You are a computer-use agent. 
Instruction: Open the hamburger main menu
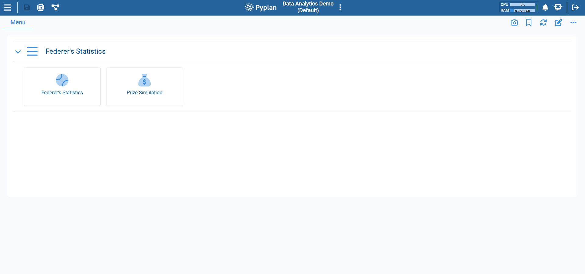click(x=8, y=7)
